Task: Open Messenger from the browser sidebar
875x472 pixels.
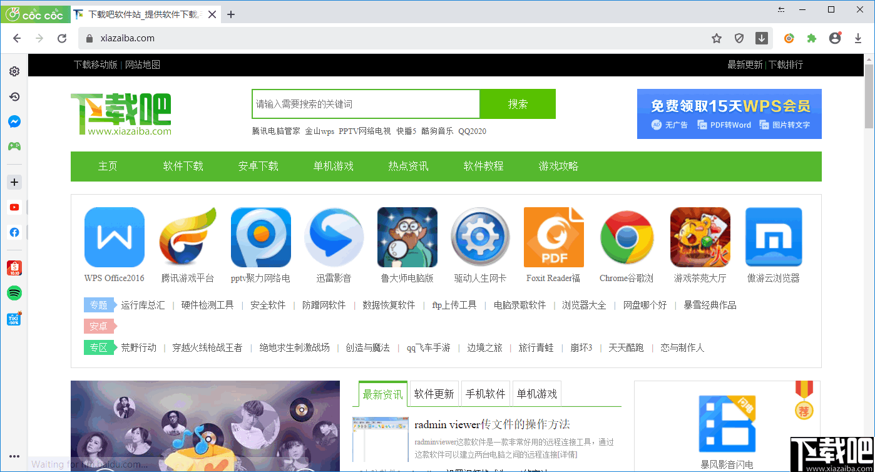Action: [x=14, y=121]
